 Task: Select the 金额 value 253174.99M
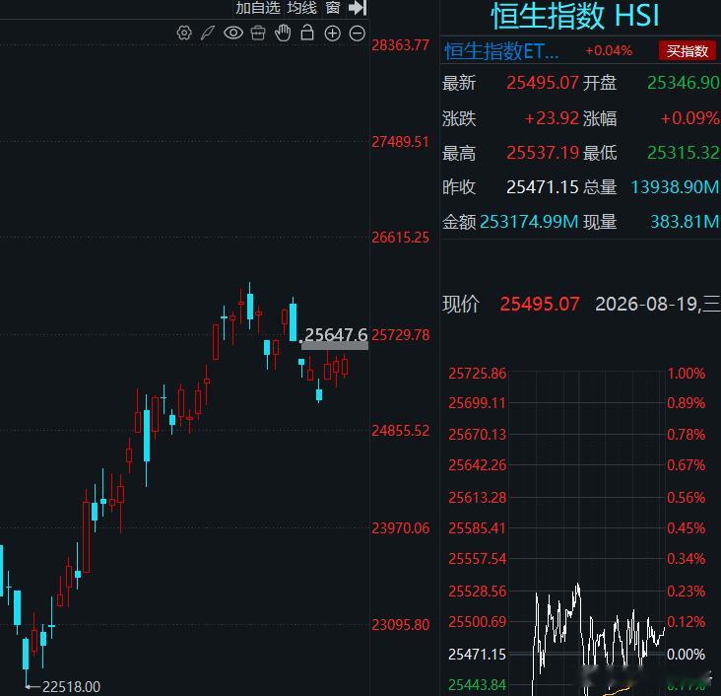point(529,222)
